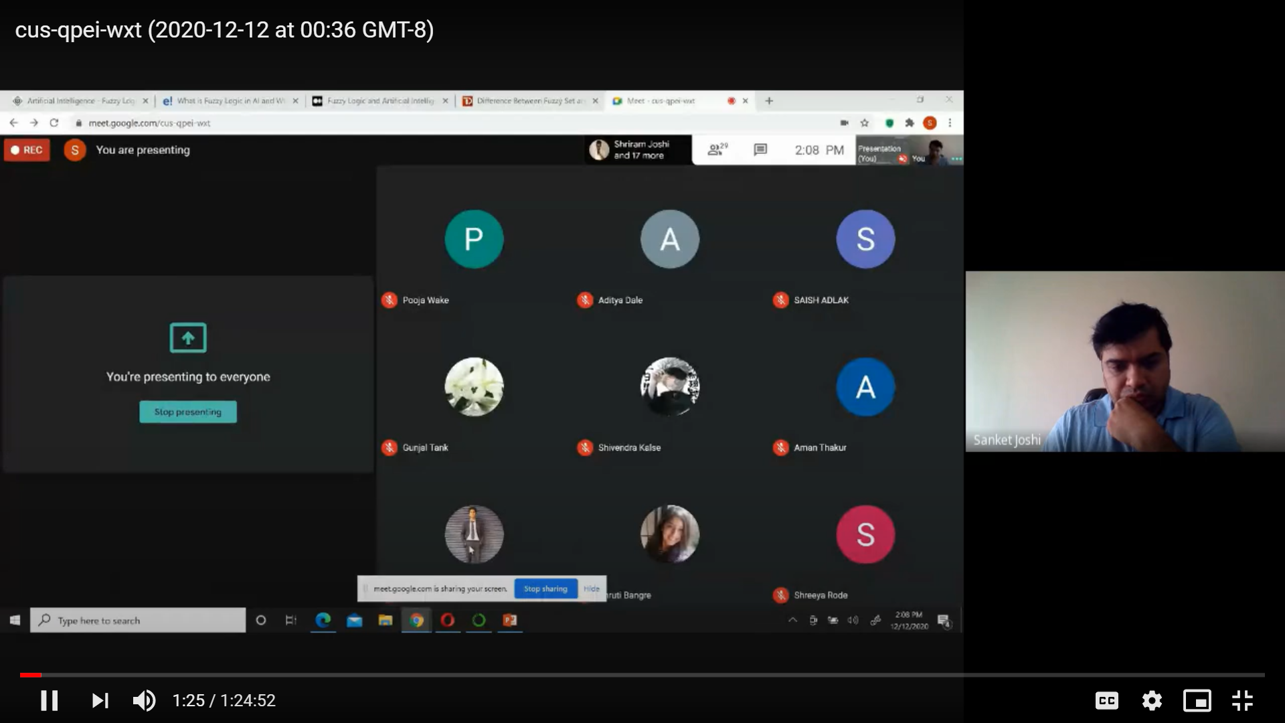Open Chrome profile avatar S
This screenshot has width=1285, height=723.
click(x=930, y=123)
